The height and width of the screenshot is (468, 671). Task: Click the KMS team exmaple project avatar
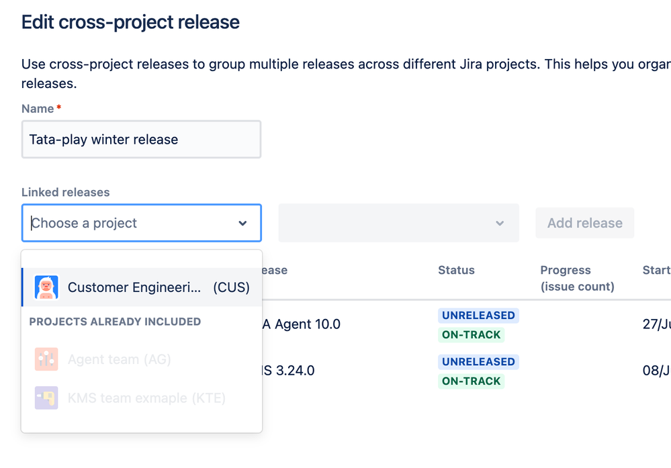pyautogui.click(x=46, y=398)
